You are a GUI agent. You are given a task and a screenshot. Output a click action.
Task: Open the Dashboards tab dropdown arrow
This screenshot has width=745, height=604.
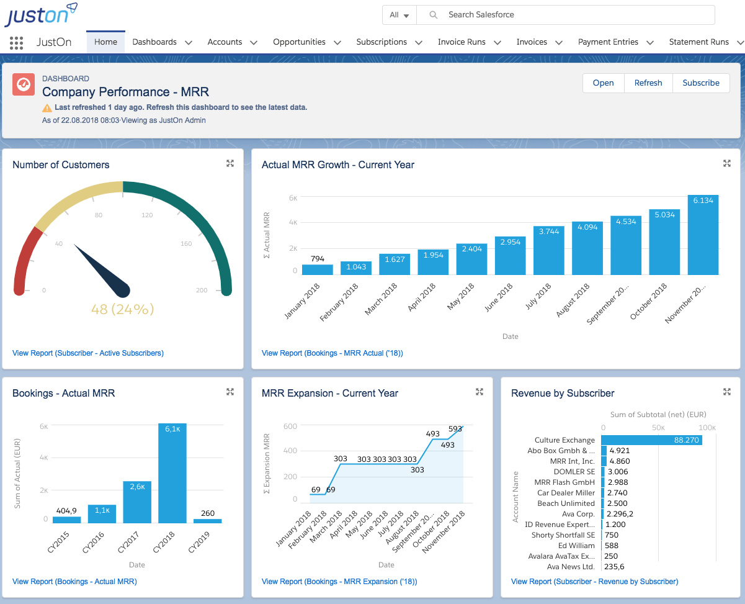pos(189,43)
